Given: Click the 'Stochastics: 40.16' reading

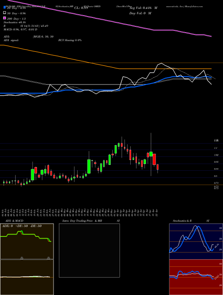Looking at the screenshot, I should point(14,22).
